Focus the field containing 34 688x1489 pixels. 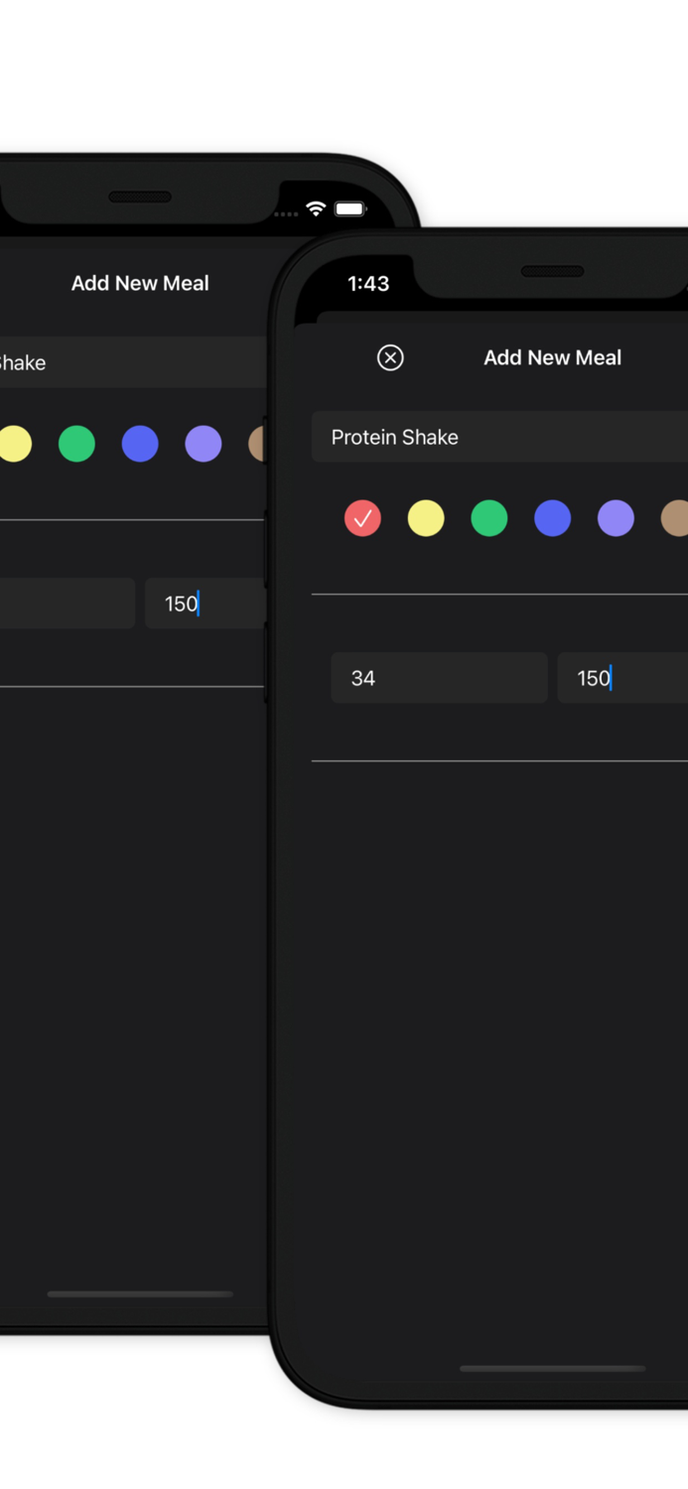coord(438,678)
